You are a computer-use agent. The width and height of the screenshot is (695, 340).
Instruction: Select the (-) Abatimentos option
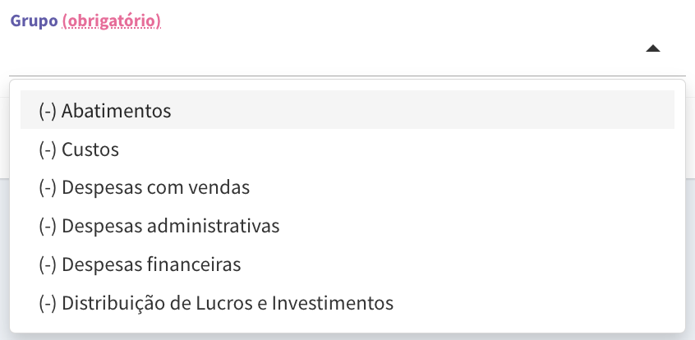[x=347, y=110]
